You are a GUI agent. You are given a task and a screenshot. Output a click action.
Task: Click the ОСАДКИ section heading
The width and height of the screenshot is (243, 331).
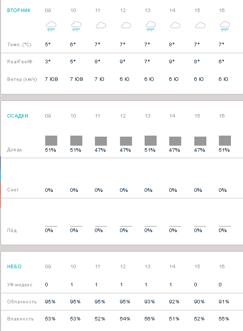18,116
